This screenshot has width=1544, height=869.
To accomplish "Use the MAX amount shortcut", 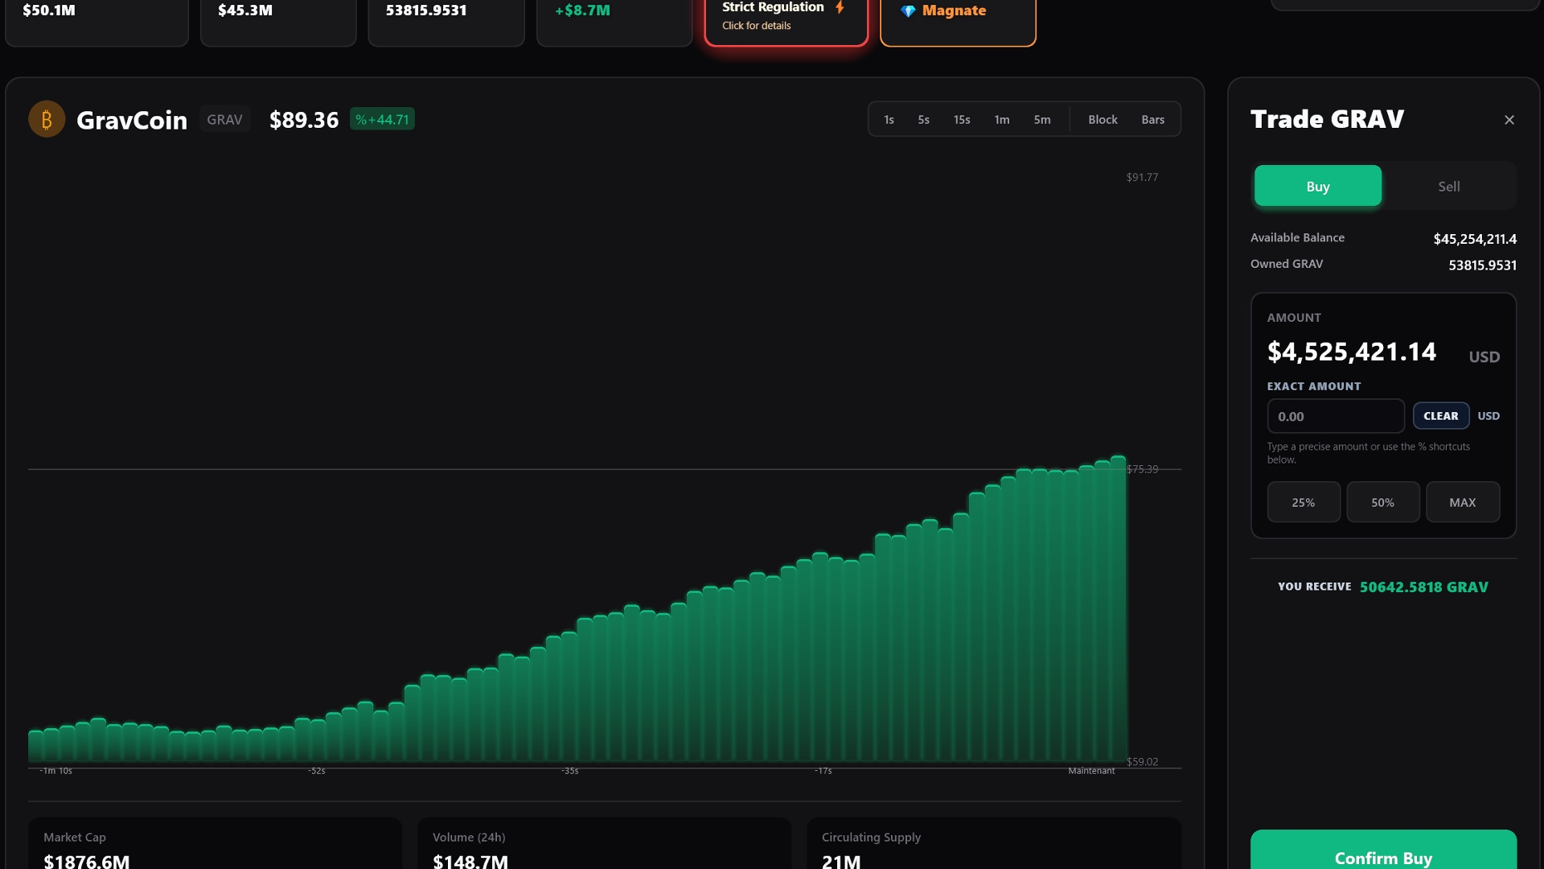I will tap(1462, 502).
